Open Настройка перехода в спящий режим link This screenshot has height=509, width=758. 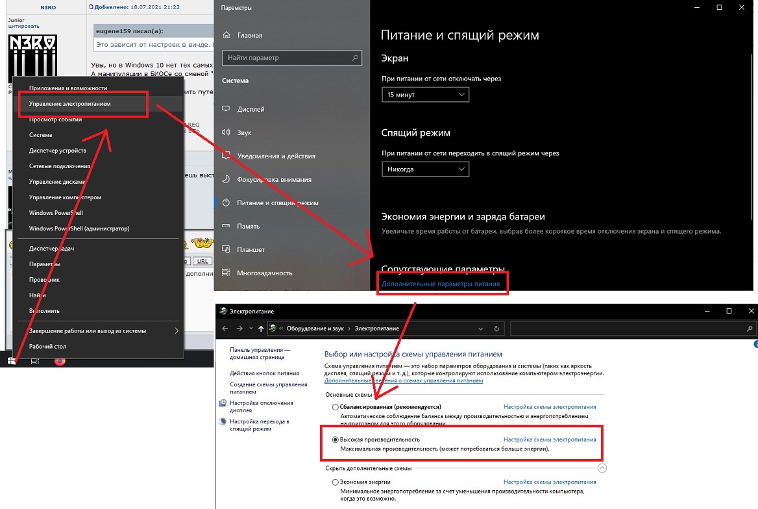pos(259,425)
